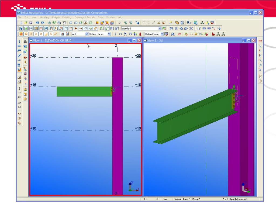Toggle the select grid switch
The width and height of the screenshot is (276, 207).
46,28
